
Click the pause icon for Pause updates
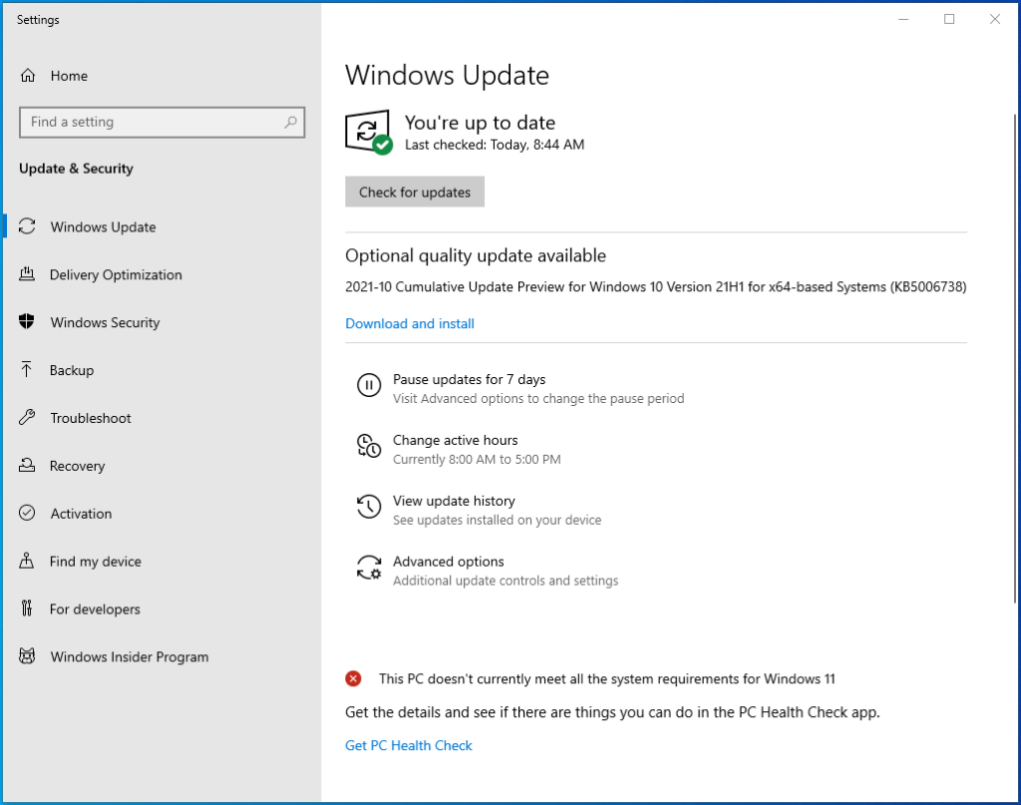click(x=369, y=385)
